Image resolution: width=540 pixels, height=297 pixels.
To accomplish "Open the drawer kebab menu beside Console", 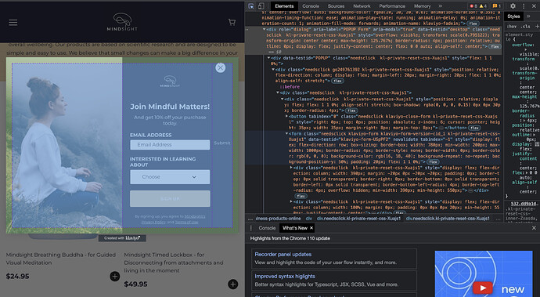I will click(x=250, y=228).
